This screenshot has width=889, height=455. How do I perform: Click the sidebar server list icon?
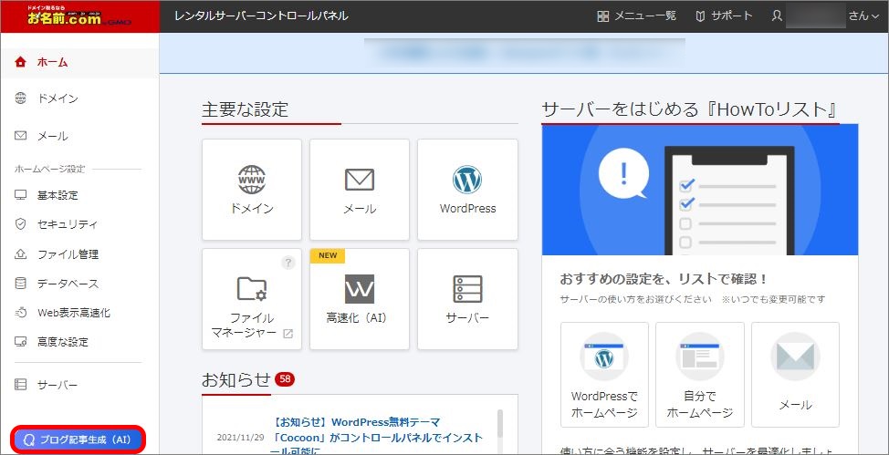20,386
